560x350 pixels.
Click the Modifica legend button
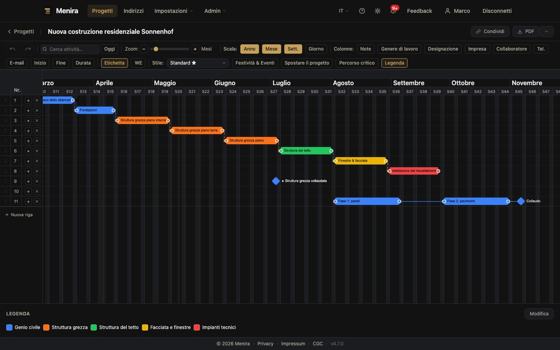coord(539,314)
